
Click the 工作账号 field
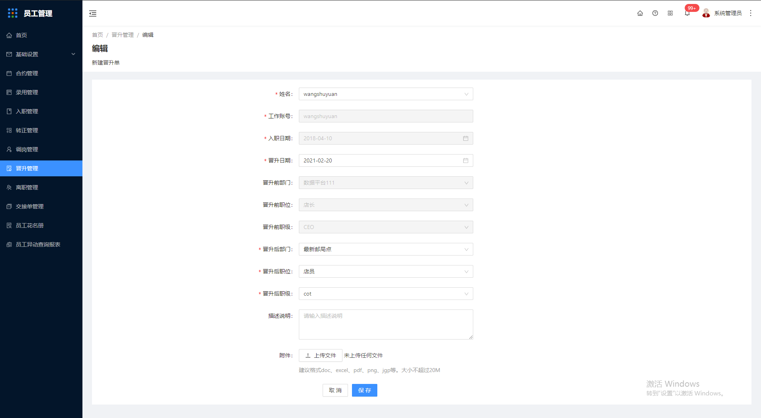coord(386,116)
